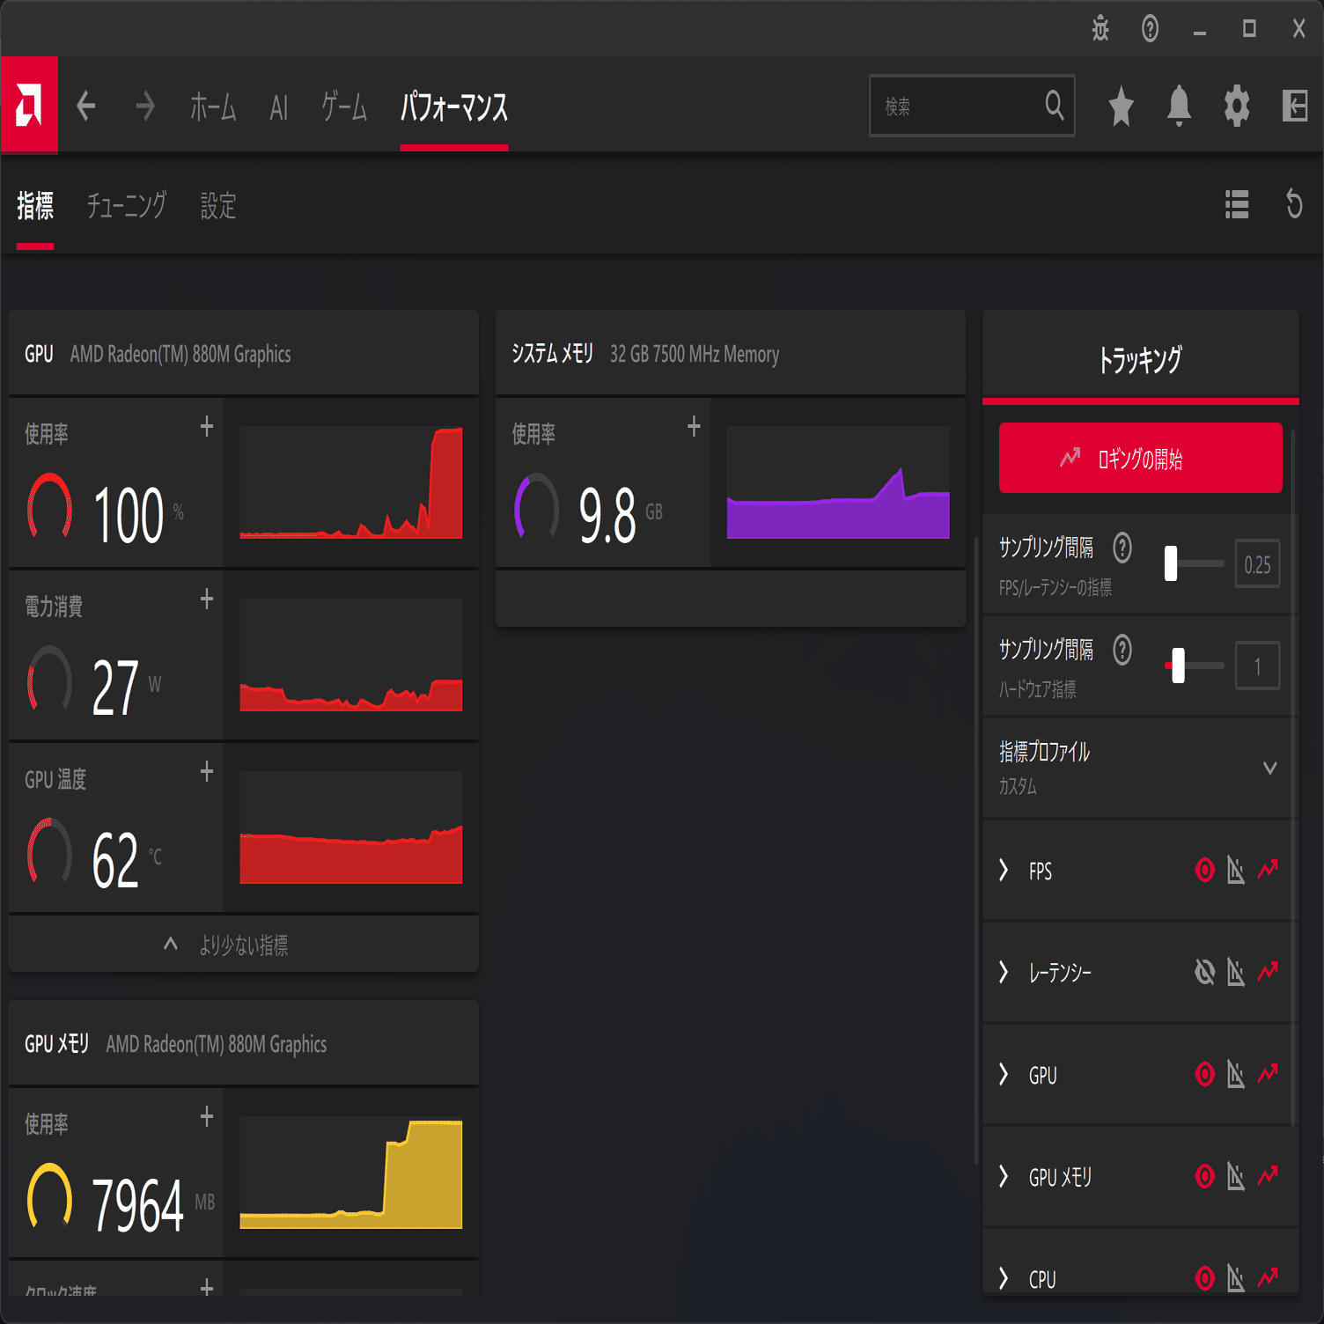Toggle tracking GPU row visibility eye
Screen dimensions: 1324x1324
tap(1204, 1075)
